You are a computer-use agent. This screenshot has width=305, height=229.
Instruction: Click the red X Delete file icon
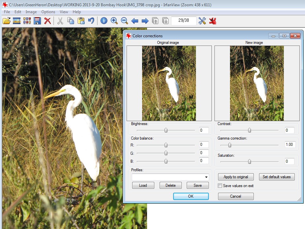[48, 21]
